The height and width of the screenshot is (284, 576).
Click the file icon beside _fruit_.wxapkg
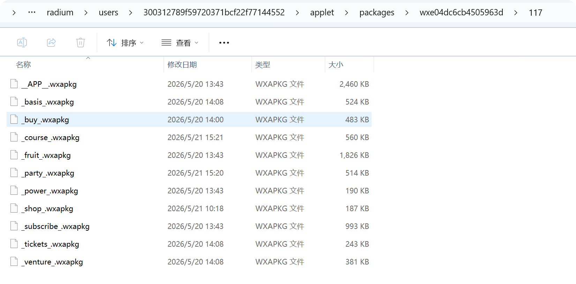14,155
